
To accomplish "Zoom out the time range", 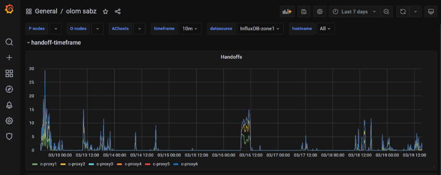I will tap(386, 11).
